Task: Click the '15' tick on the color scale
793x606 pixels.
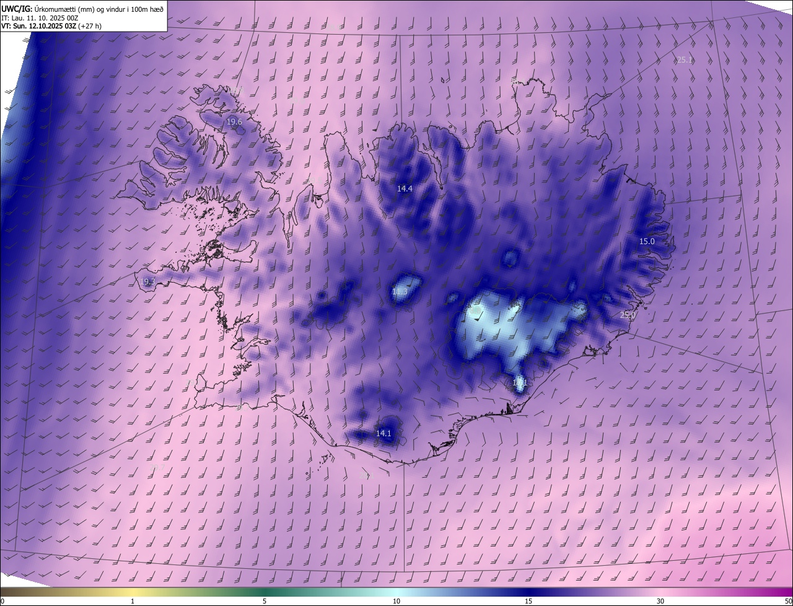Action: pos(528,601)
